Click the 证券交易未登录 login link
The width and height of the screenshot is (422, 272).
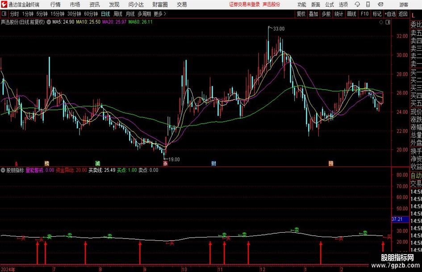click(244, 4)
